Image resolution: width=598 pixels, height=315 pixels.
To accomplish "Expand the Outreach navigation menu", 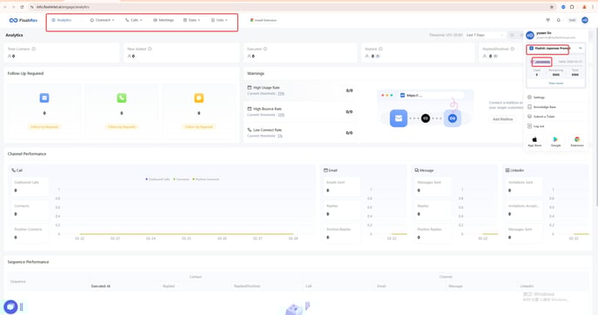I will click(x=103, y=20).
